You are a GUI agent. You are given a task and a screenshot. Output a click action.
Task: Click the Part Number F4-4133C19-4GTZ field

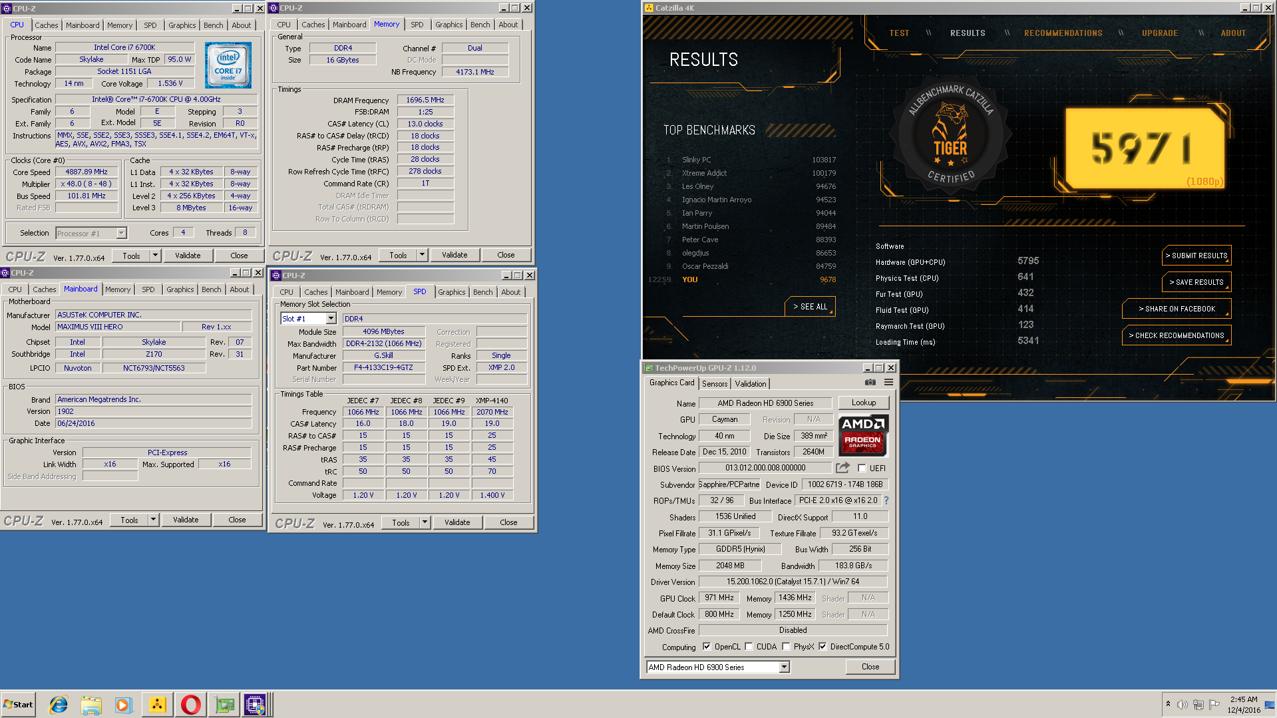pos(383,367)
